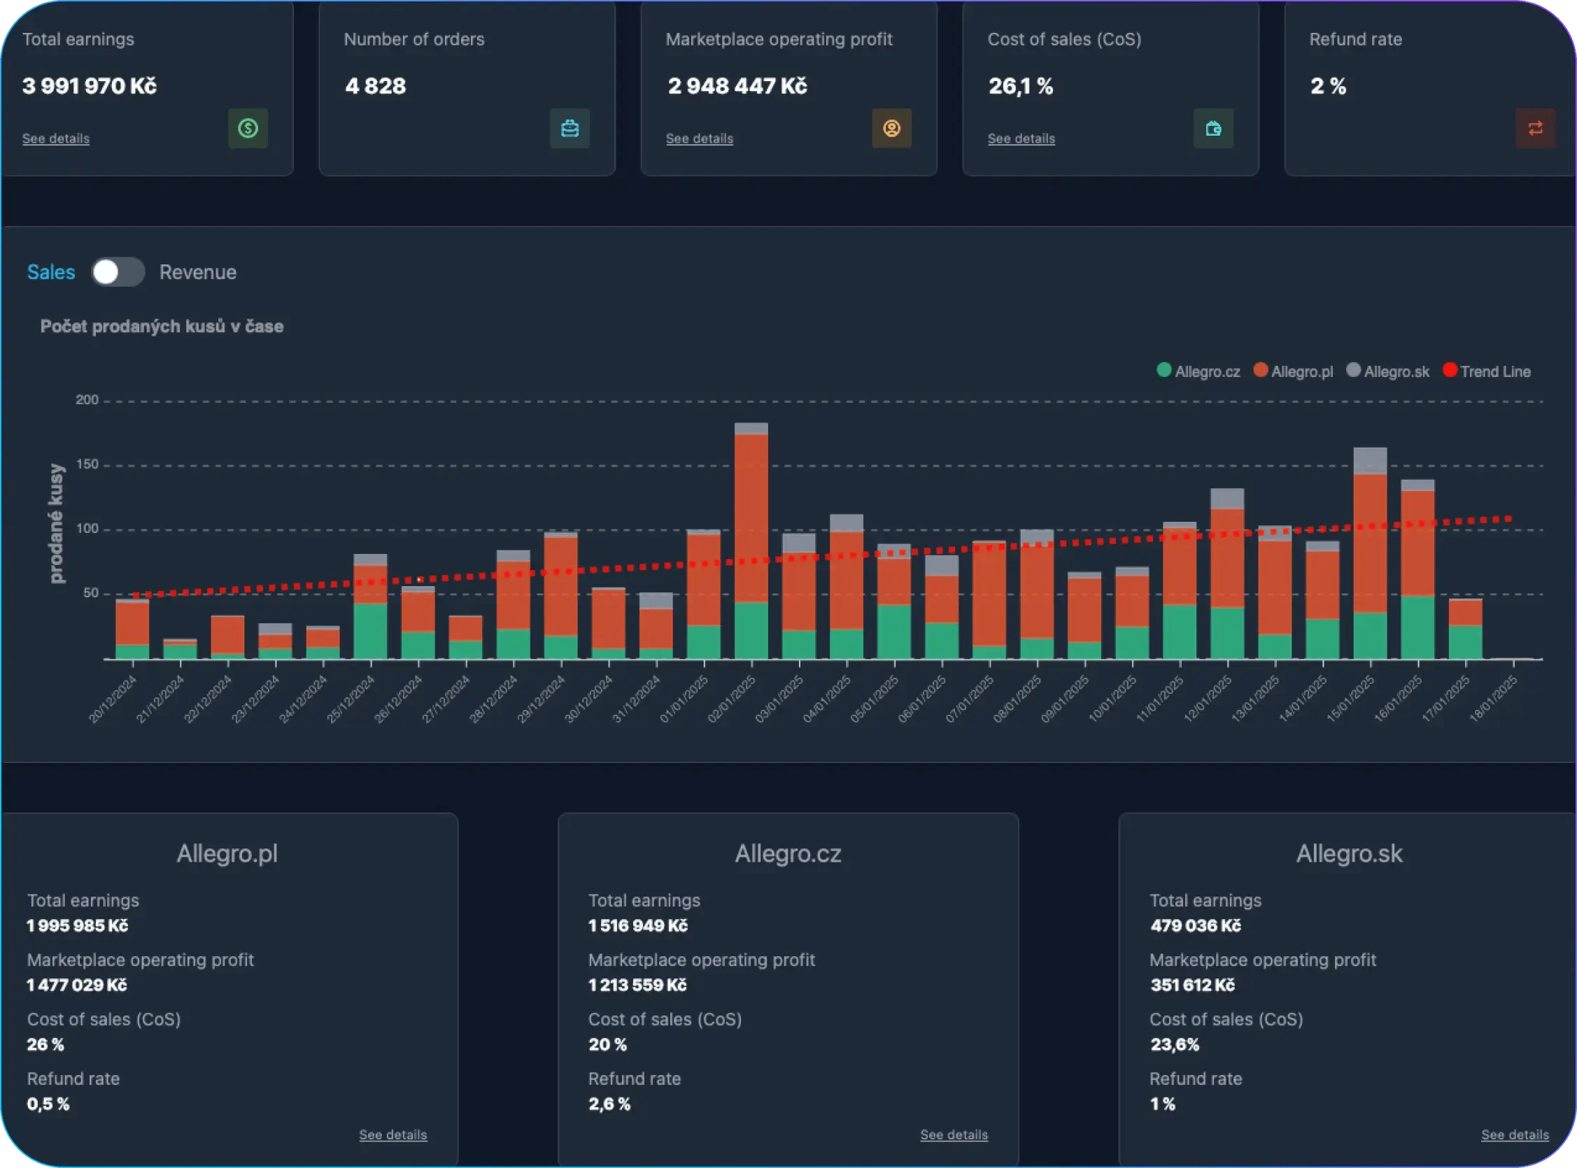Toggle Allegro.sk series in chart legend

[x=1387, y=371]
